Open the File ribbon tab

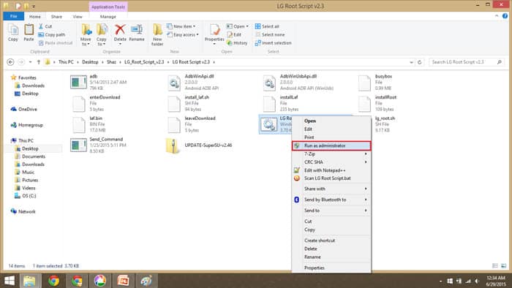click(x=13, y=16)
